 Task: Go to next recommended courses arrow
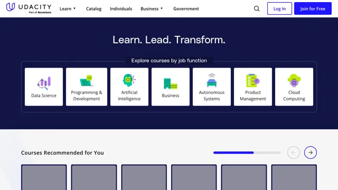(311, 153)
